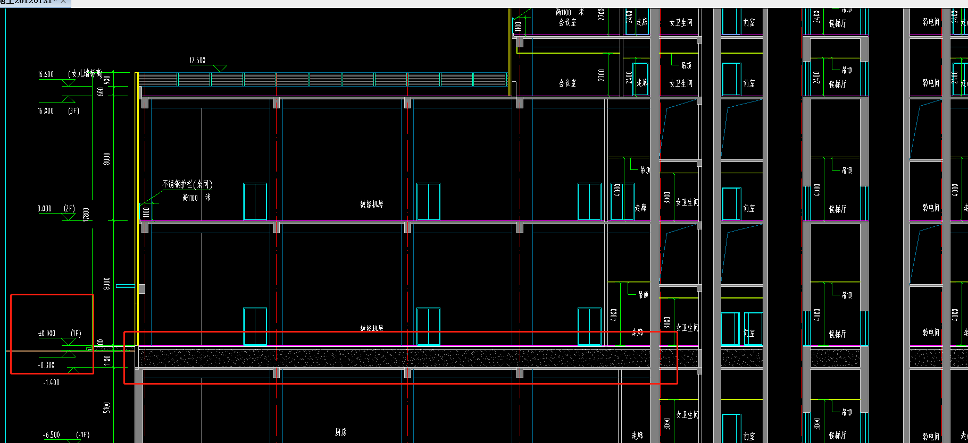968x443 pixels.
Task: Click the 900 dimension text near parapet
Action: tap(107, 80)
